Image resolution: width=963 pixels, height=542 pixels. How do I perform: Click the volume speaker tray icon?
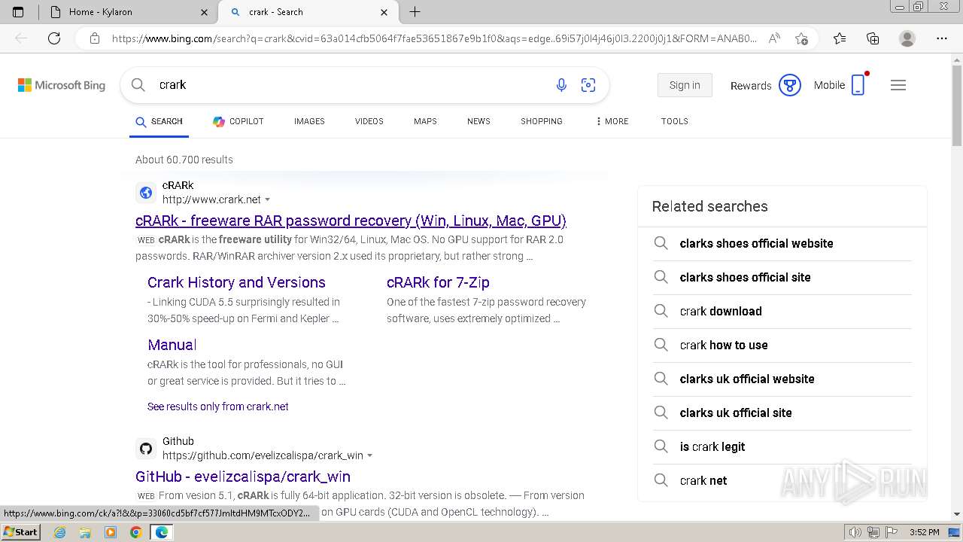[x=855, y=532]
